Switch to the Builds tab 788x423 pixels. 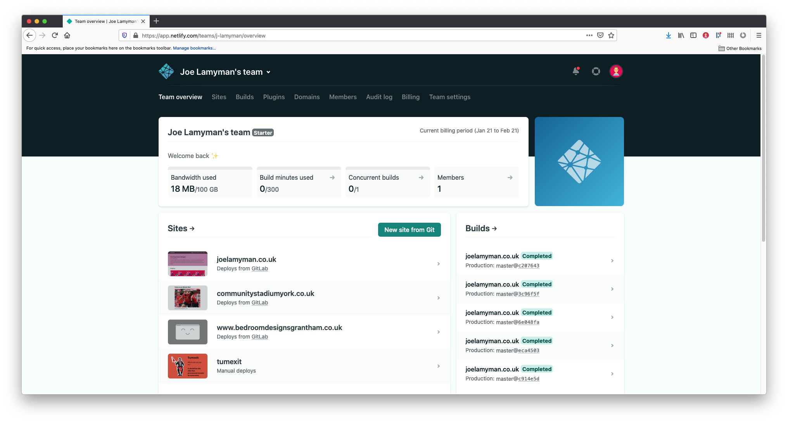tap(245, 97)
